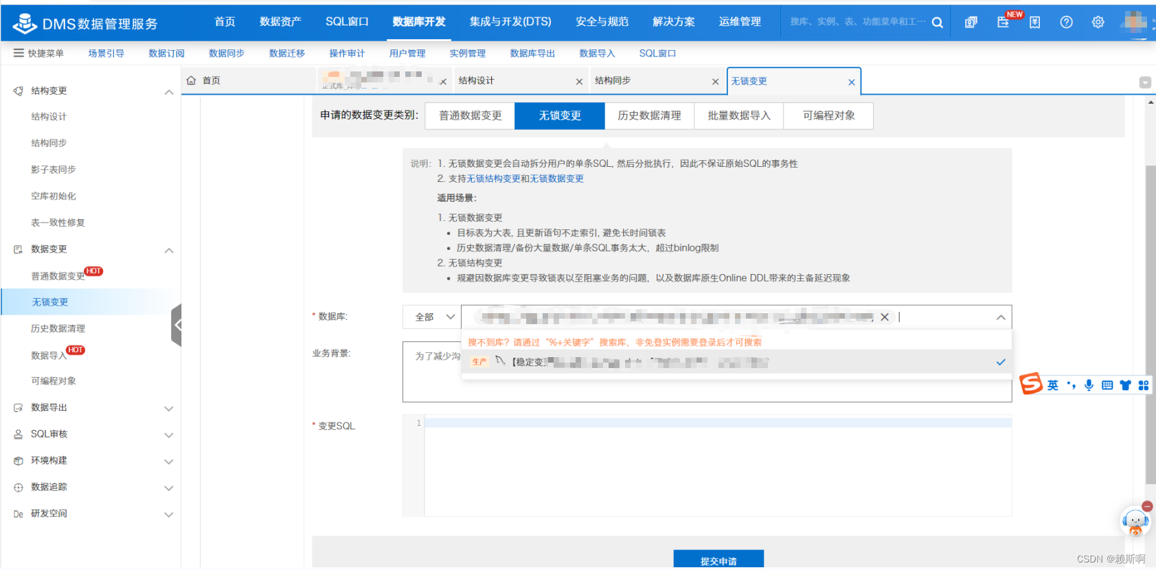
Task: Collapse the 数据变更 sidebar group
Action: 169,251
